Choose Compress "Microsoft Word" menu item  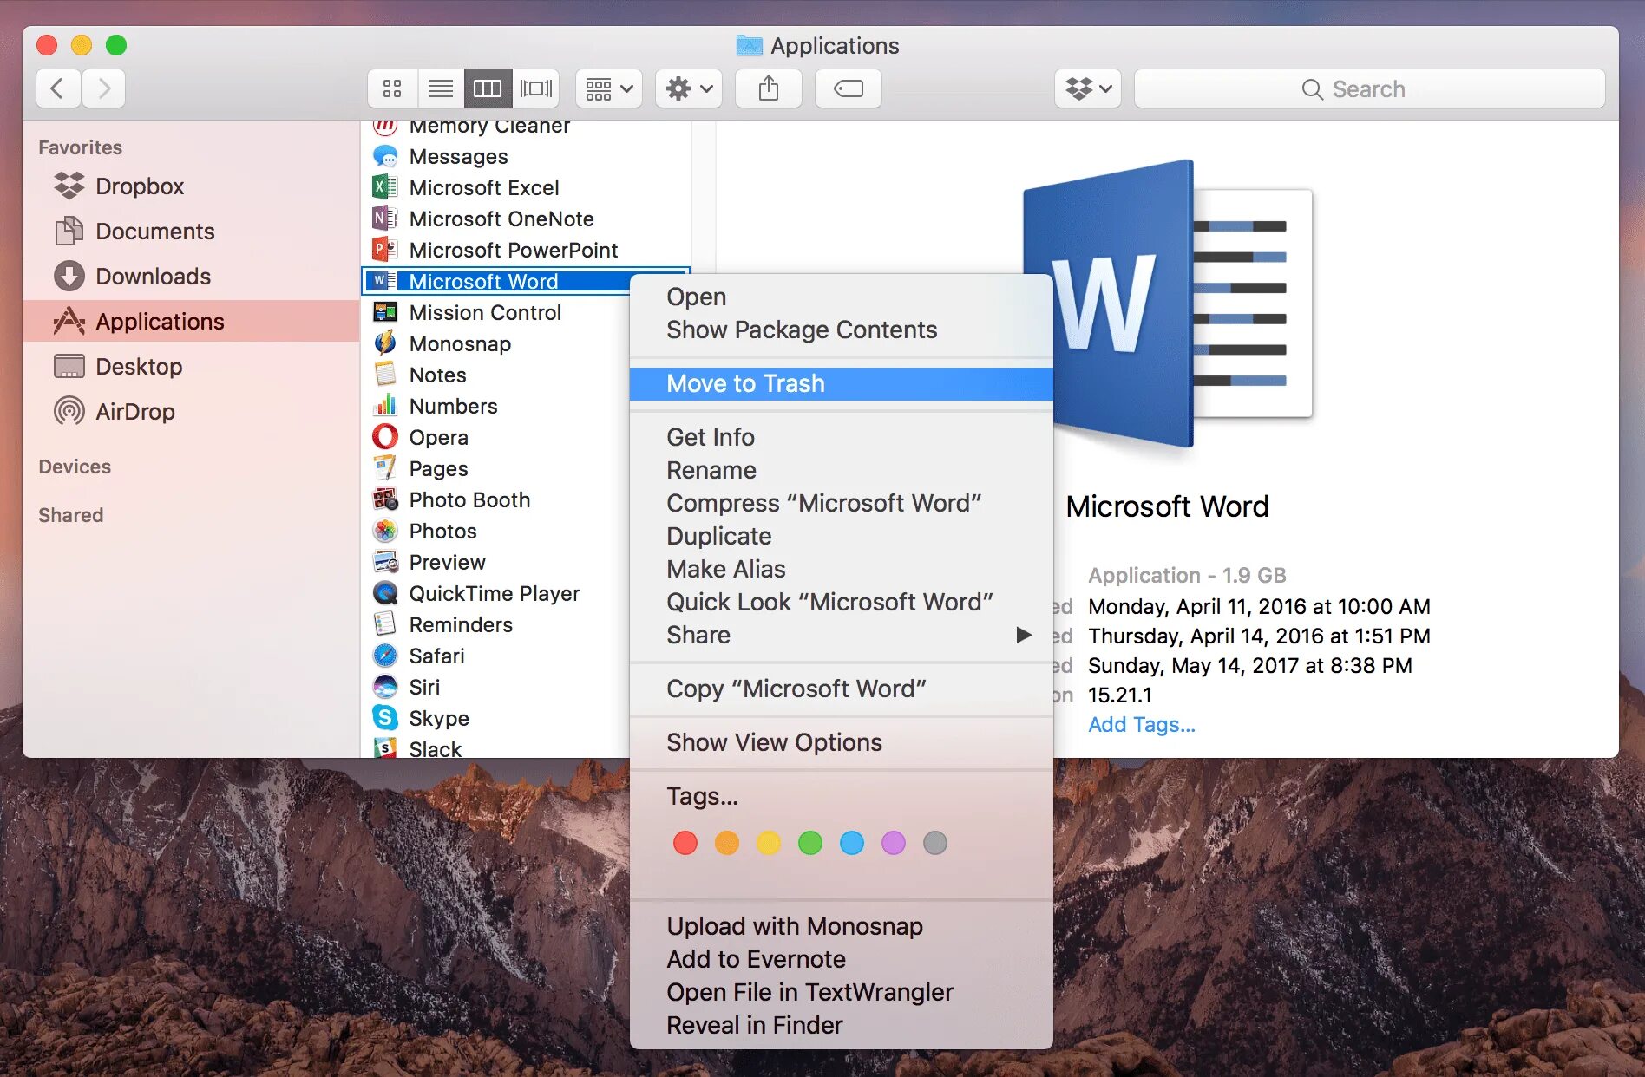point(842,504)
